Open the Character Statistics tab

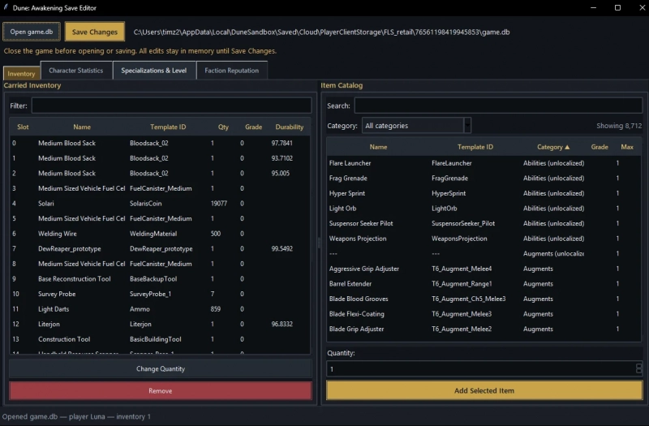click(x=76, y=71)
